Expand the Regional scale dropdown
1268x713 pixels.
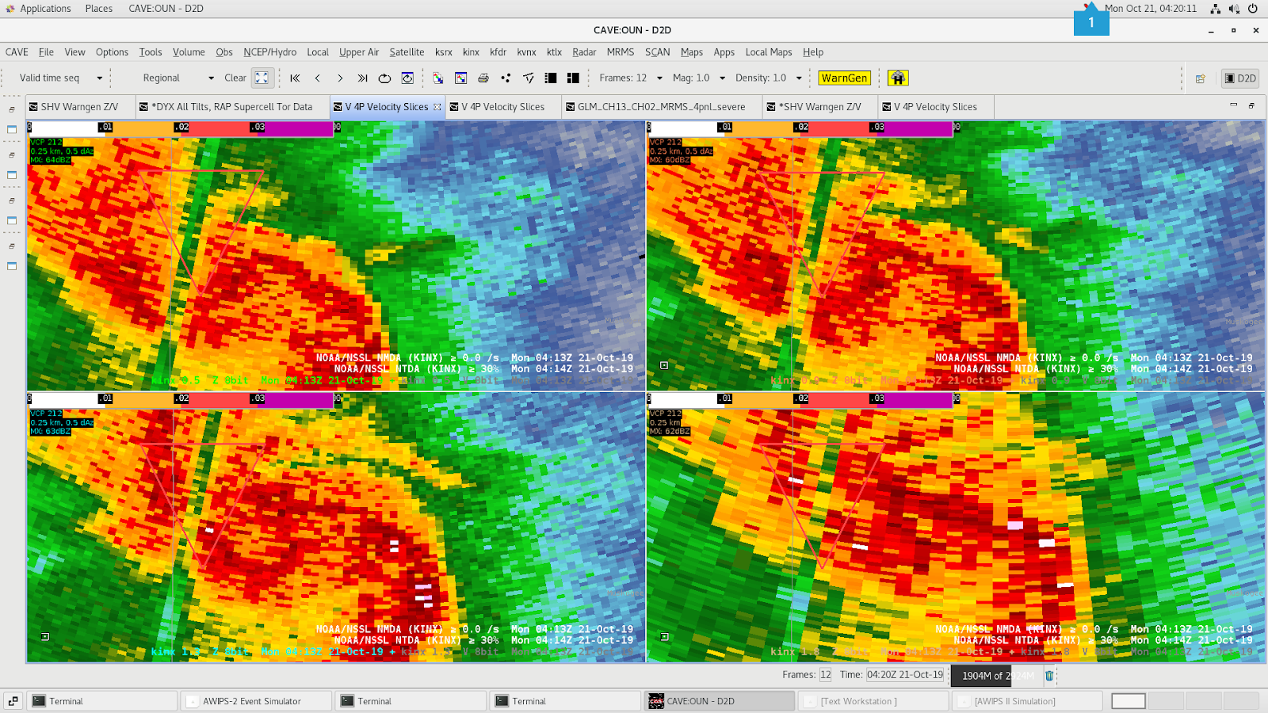point(211,78)
